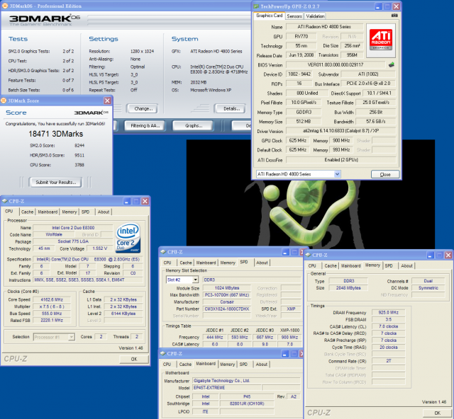Close the 3DMark Score dialog
This screenshot has height=419, width=454.
pos(107,101)
